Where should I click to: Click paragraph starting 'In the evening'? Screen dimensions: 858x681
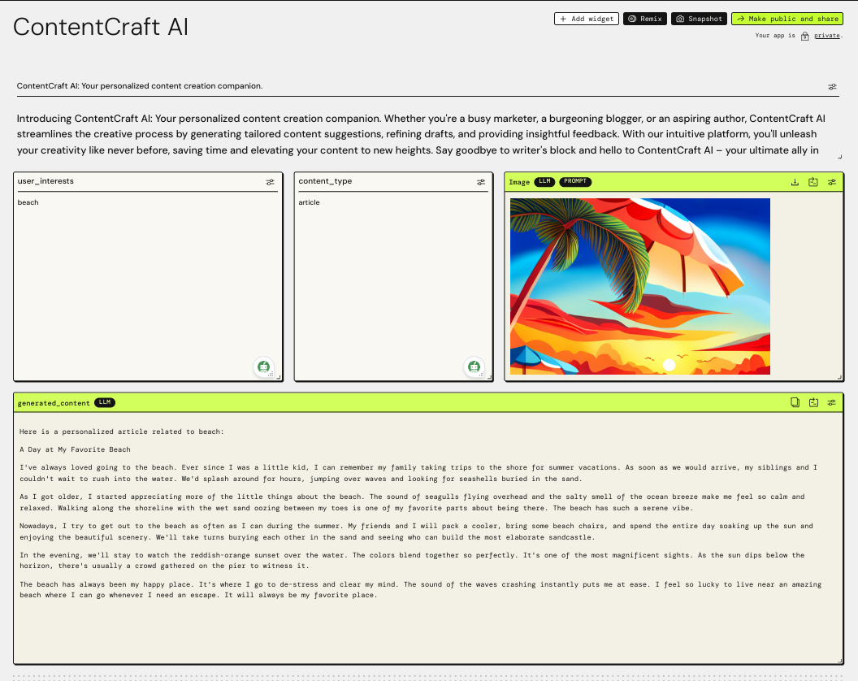pos(412,561)
